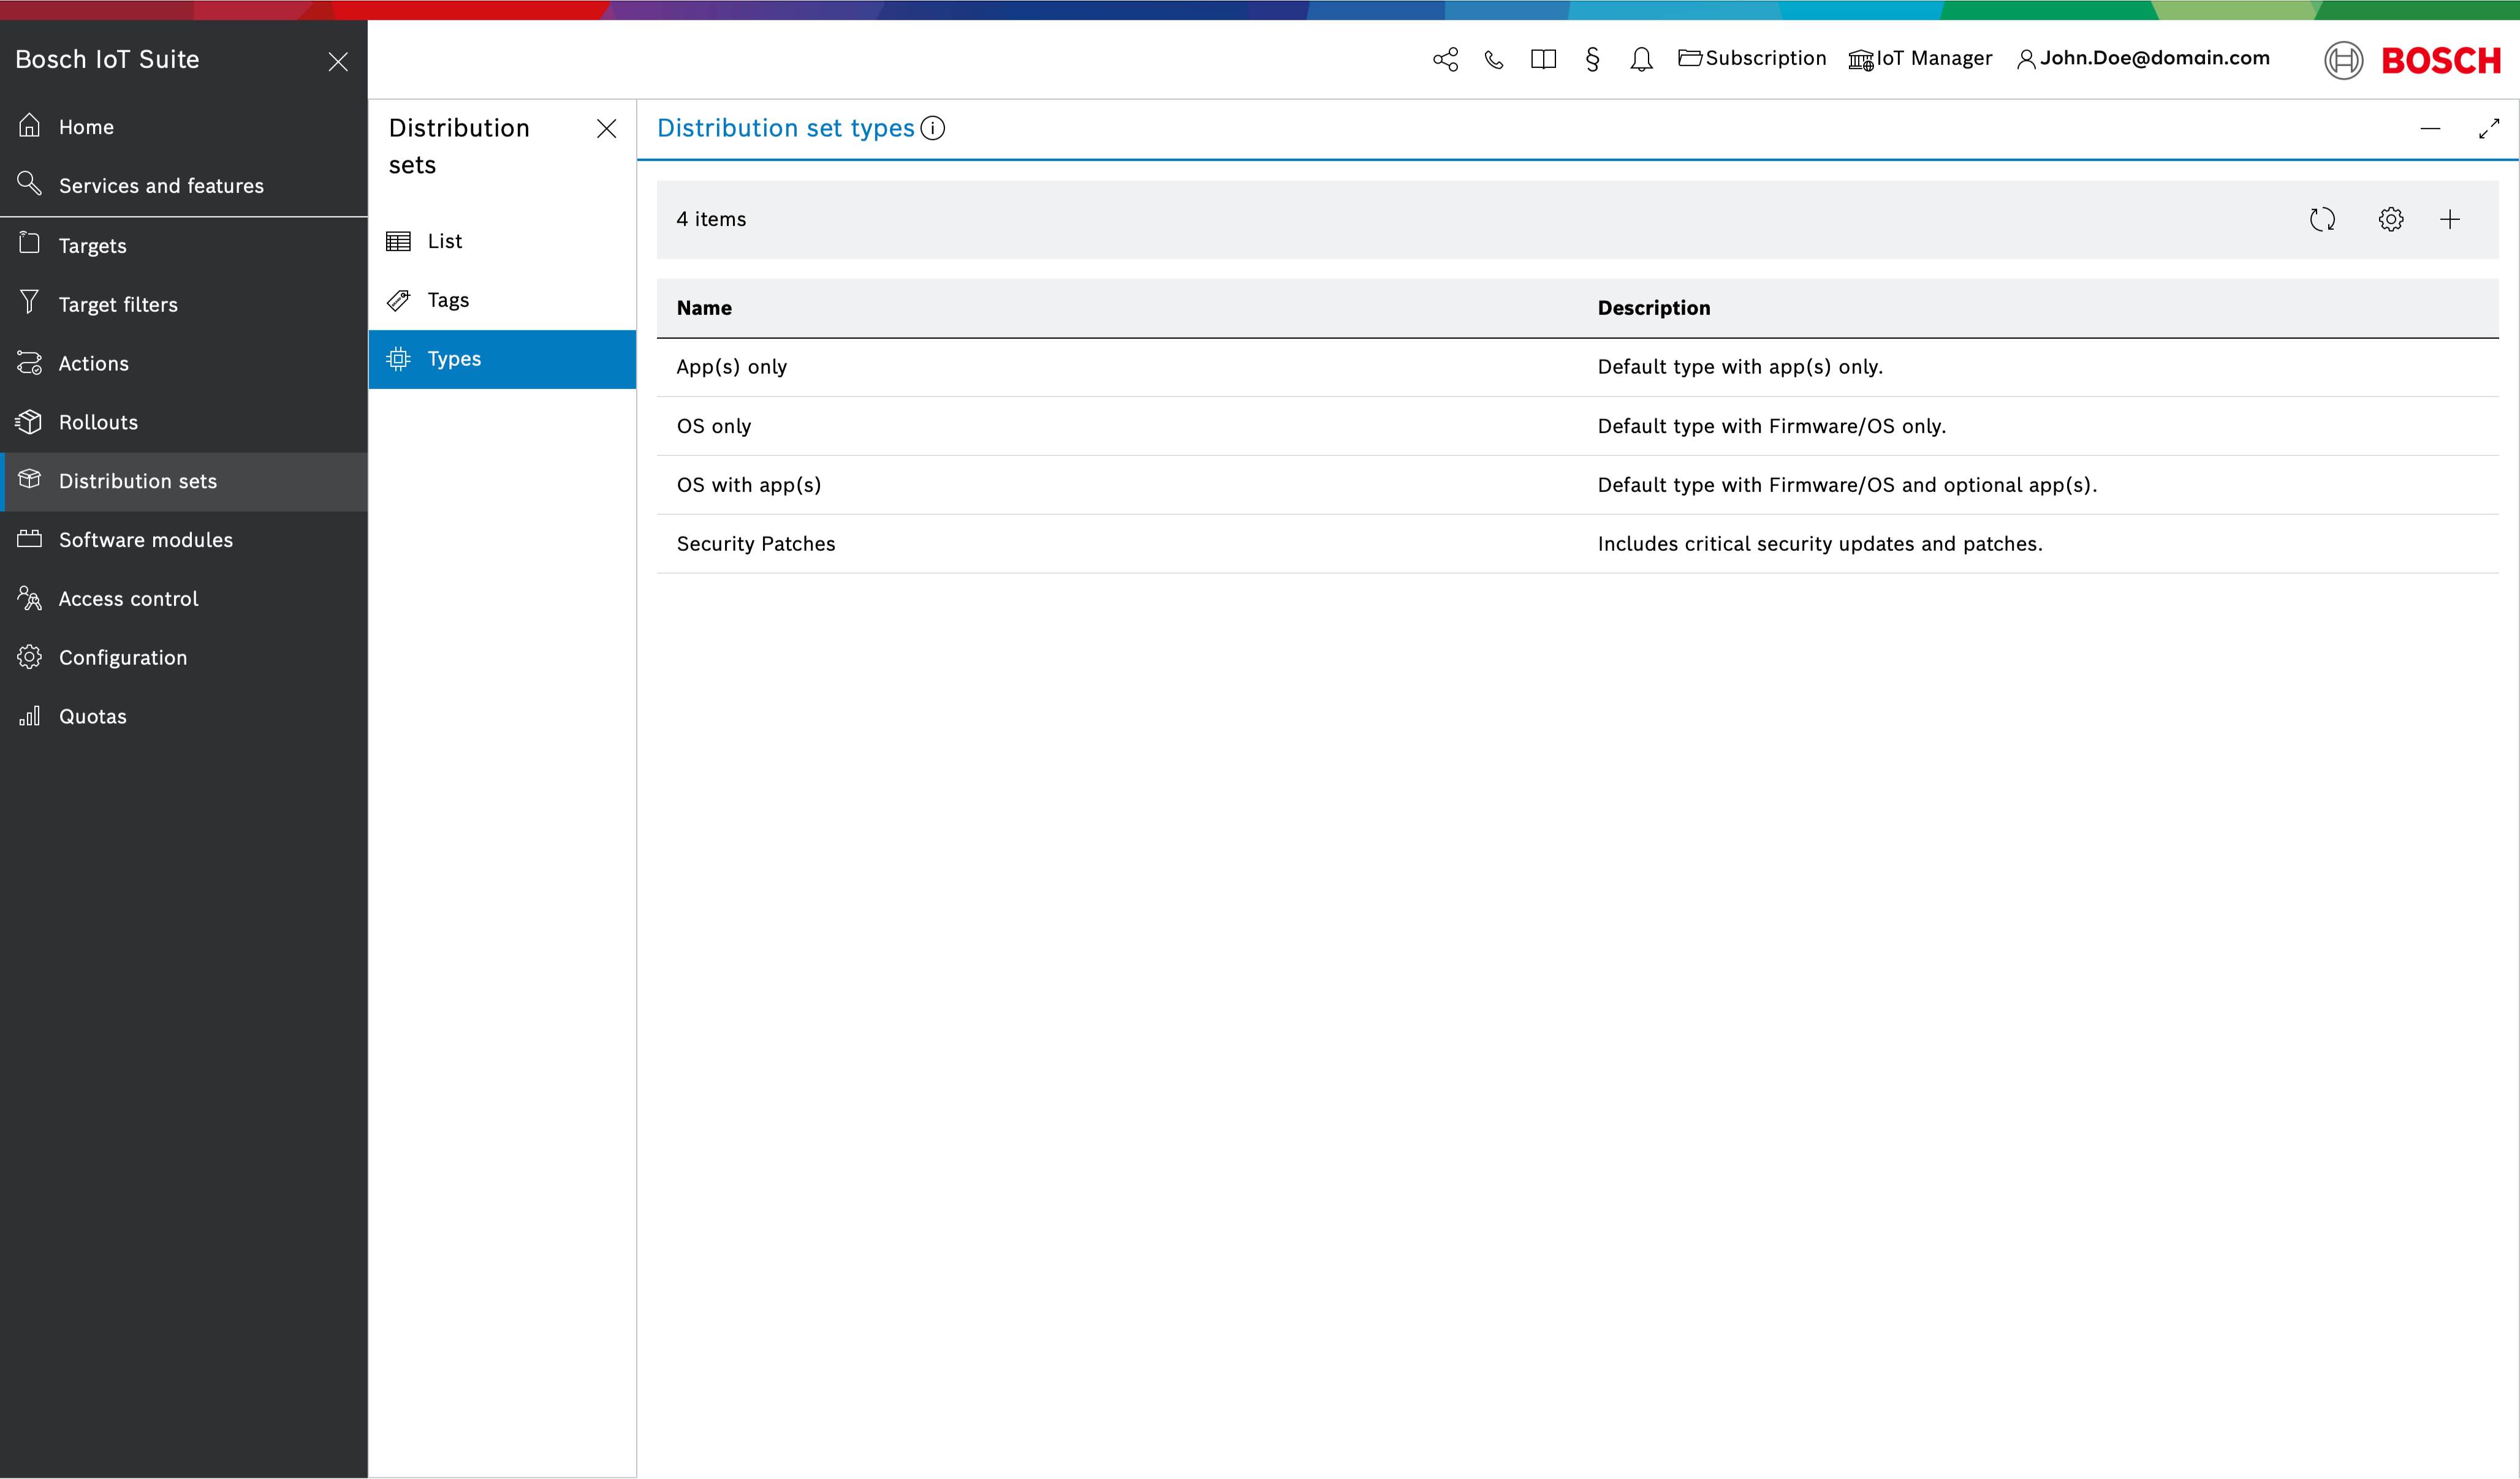
Task: Click the share icon in header
Action: coord(1445,59)
